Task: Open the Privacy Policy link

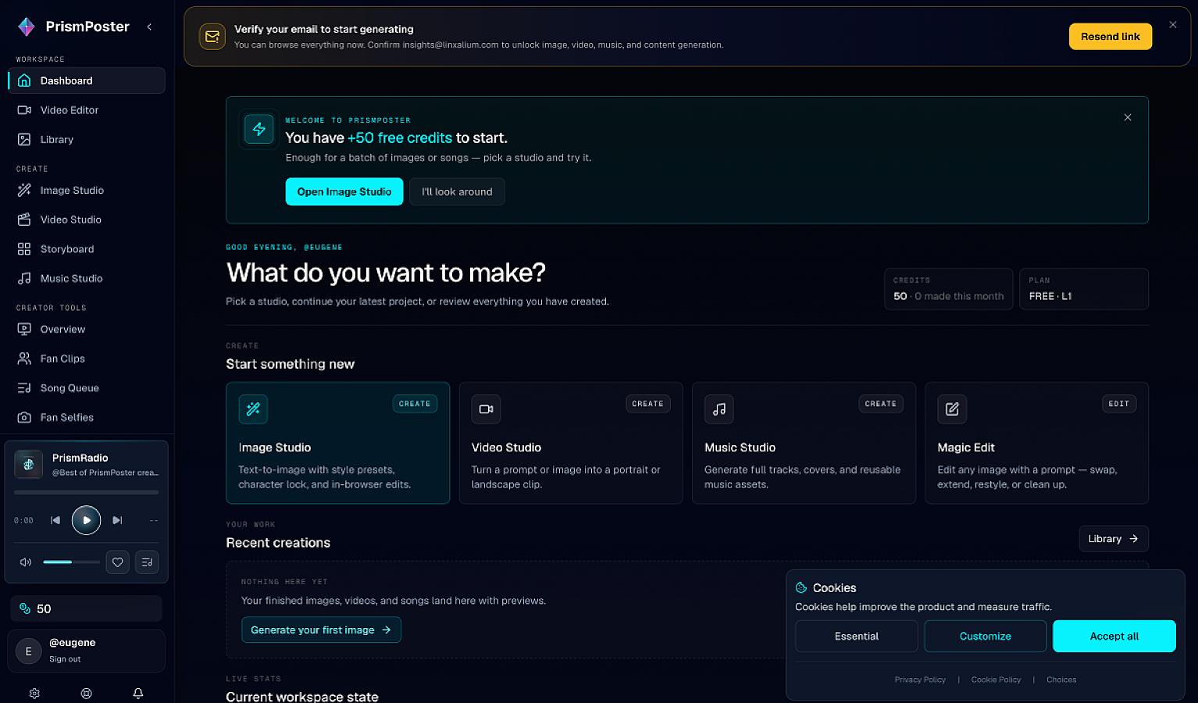Action: [x=920, y=680]
